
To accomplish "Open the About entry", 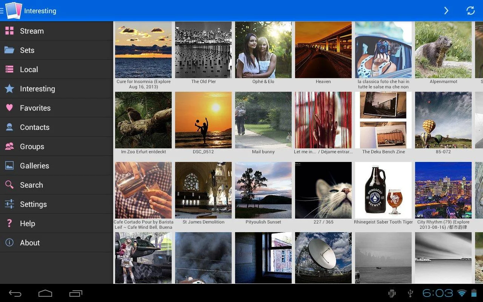I will click(x=57, y=243).
